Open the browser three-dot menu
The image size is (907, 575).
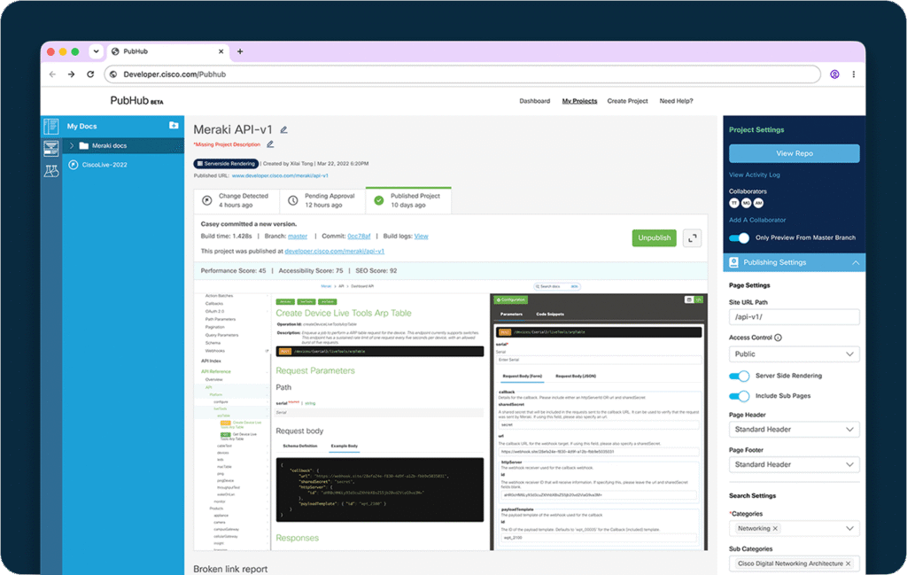point(853,74)
